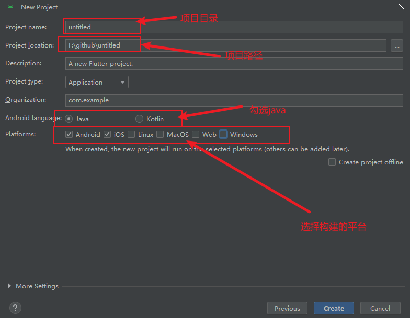Select the Java radio button

click(69, 119)
